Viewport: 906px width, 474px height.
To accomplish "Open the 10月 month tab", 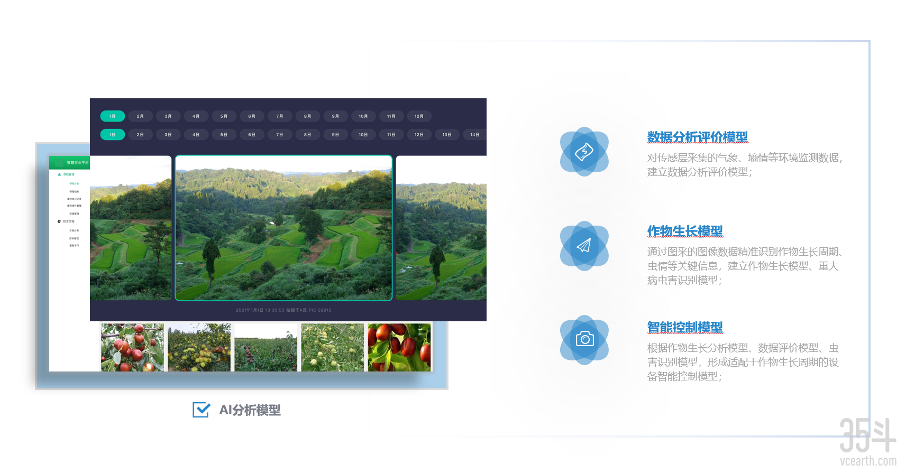I will tap(363, 116).
